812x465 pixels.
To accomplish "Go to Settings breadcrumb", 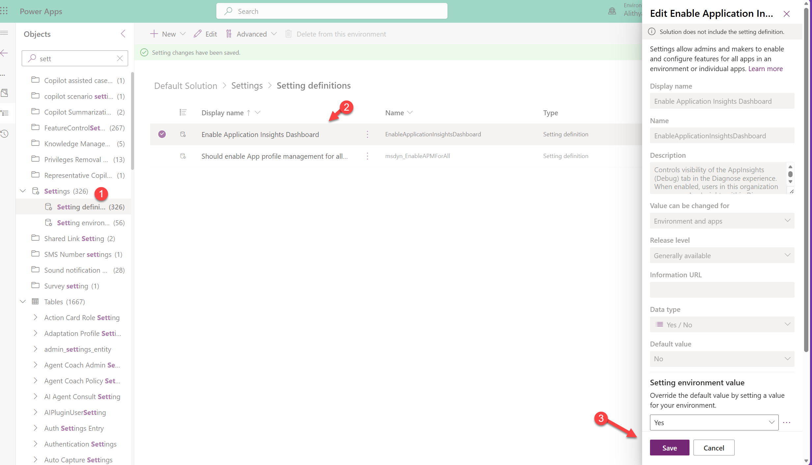I will coord(247,86).
